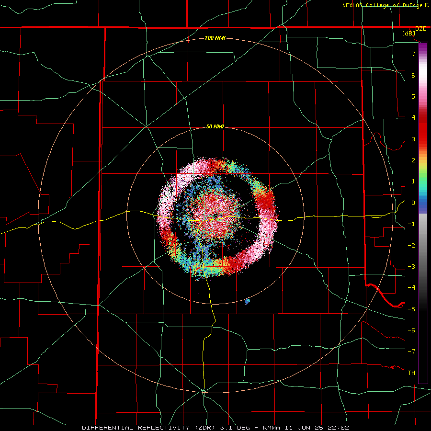431x431 pixels.
Task: Click the 2 value on color scale
Action: tap(413, 160)
